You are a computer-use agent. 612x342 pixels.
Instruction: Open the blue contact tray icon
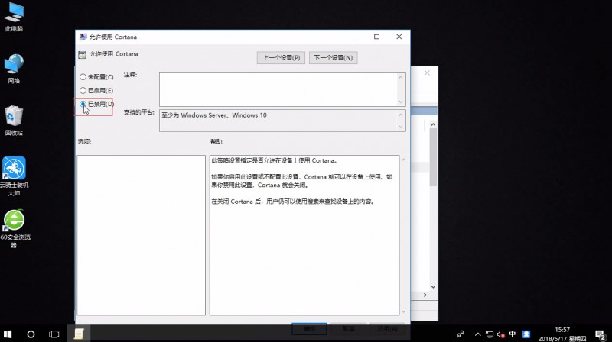click(526, 334)
